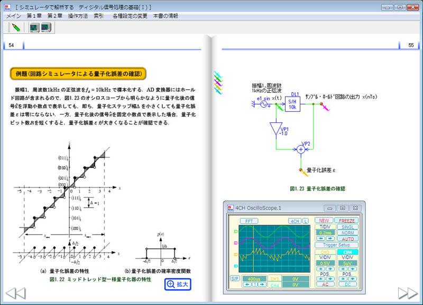Click the VP2 adder symbol
Viewport: 423px width, 305px height.
tap(301, 149)
